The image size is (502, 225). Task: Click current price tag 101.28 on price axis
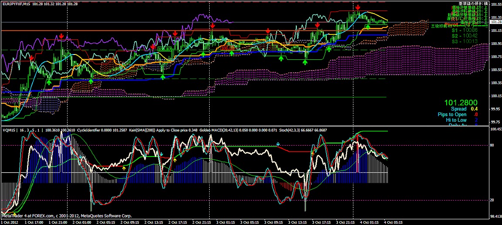click(495, 22)
